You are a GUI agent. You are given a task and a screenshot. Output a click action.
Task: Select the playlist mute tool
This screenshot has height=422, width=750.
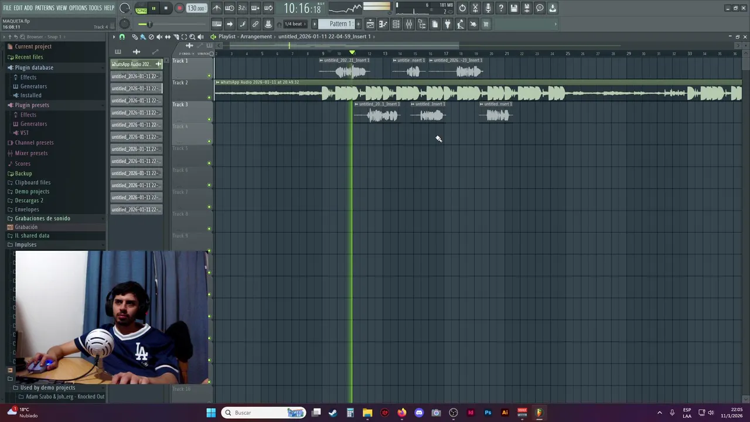coord(159,37)
